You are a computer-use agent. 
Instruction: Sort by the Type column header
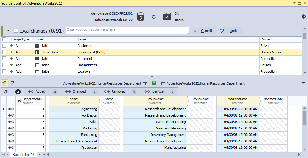click(55, 39)
